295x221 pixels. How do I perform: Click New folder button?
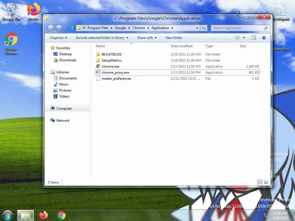(x=174, y=38)
